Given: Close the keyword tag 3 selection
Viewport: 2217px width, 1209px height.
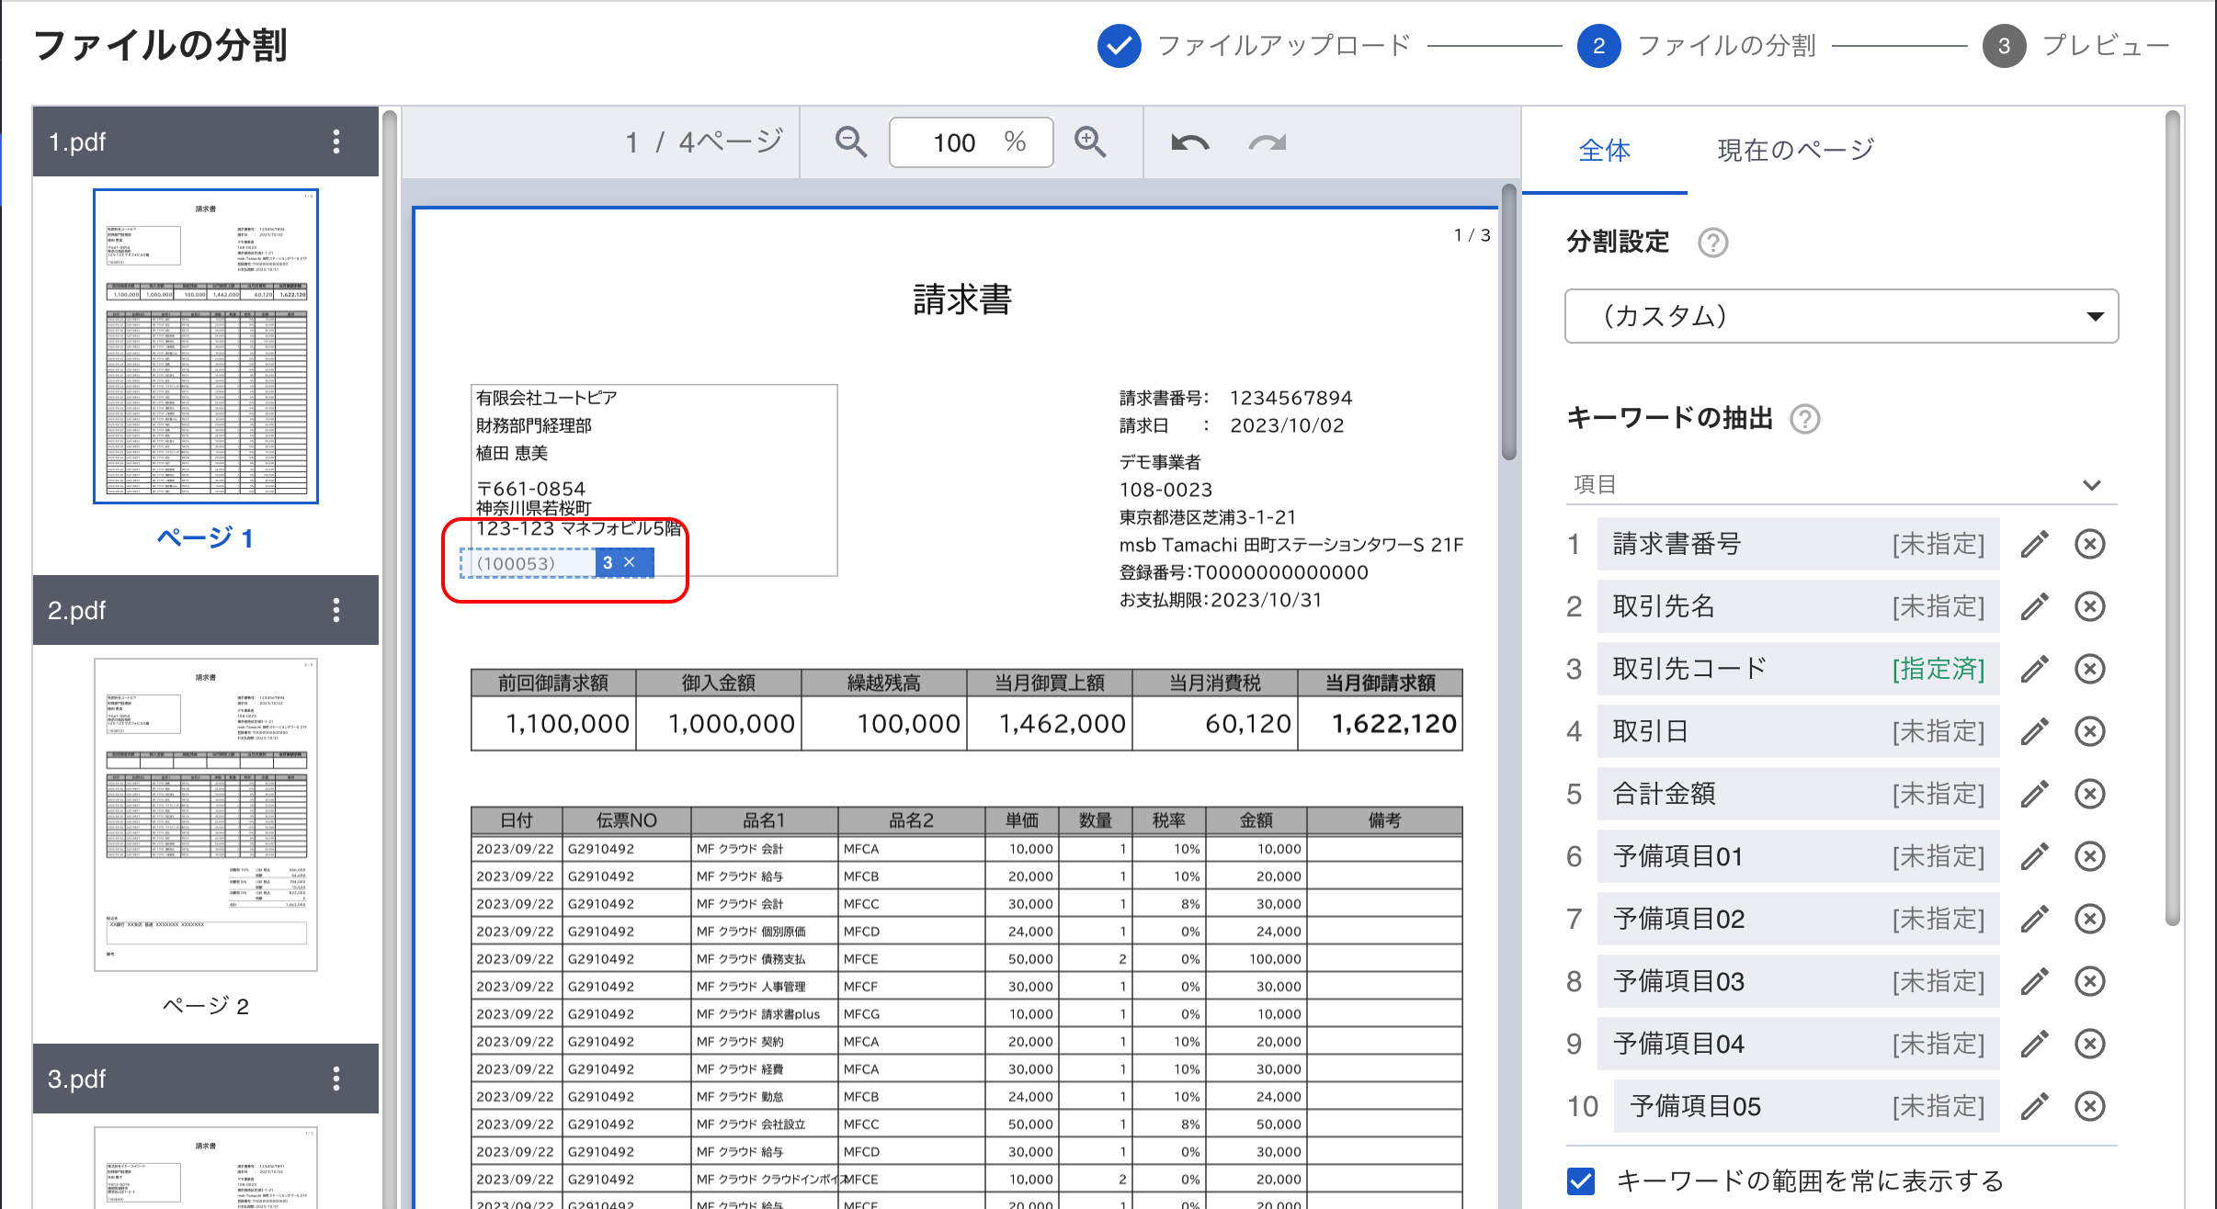Looking at the screenshot, I should 630,562.
